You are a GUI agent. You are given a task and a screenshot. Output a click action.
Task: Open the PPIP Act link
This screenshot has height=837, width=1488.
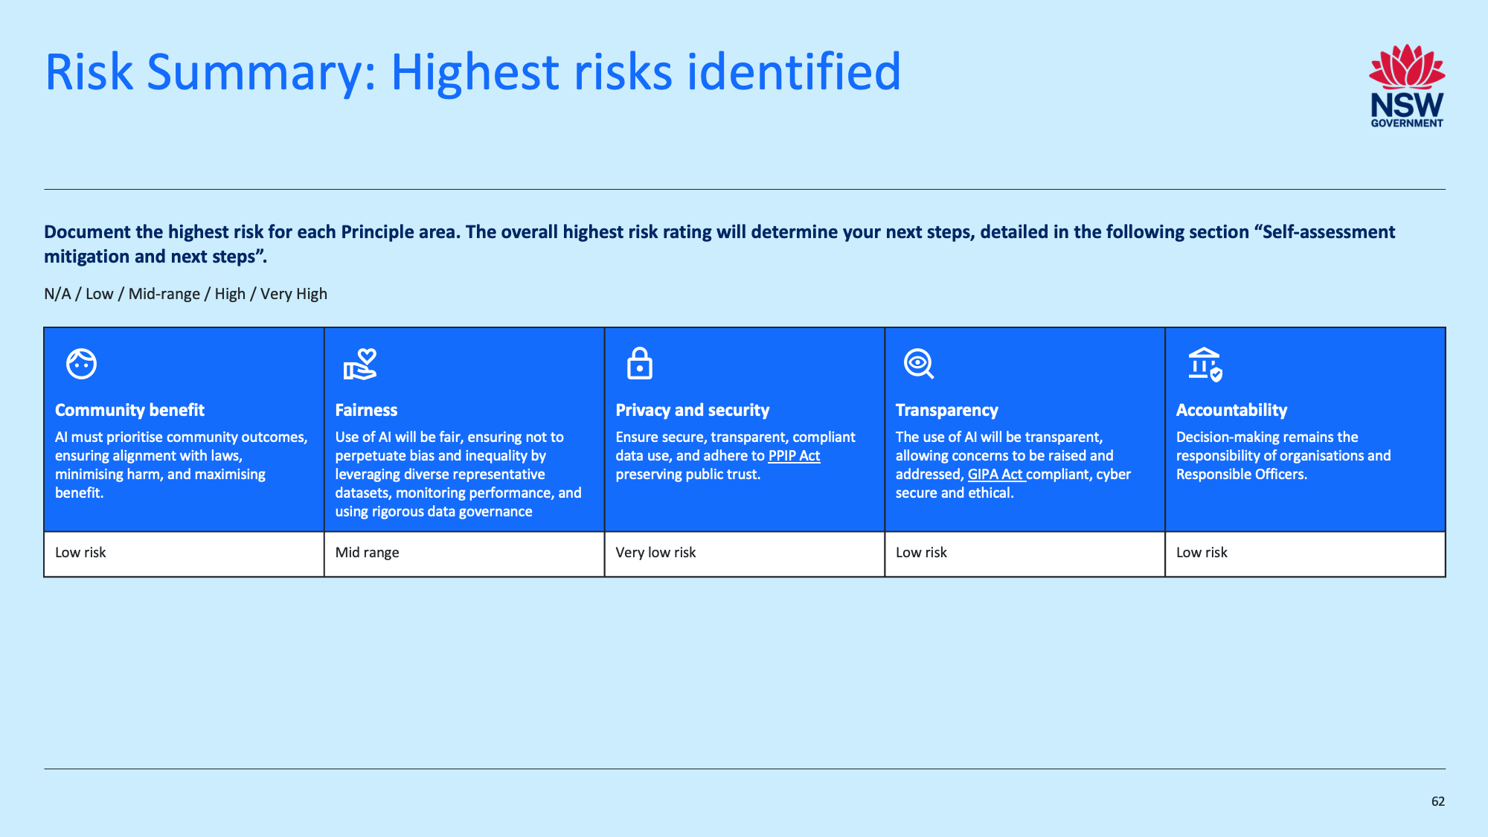[794, 455]
